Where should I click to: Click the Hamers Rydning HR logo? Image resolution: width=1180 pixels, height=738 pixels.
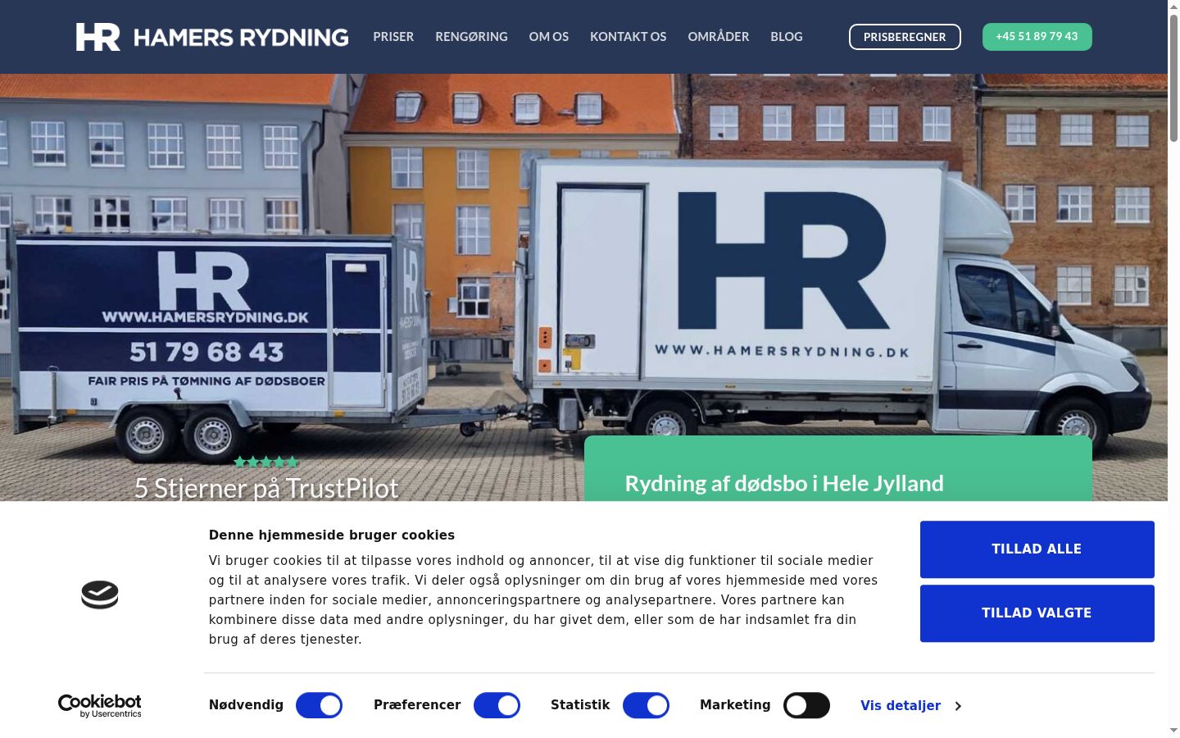(x=212, y=37)
